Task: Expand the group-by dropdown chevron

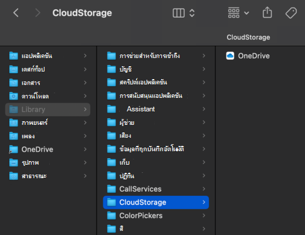Action: pyautogui.click(x=246, y=13)
